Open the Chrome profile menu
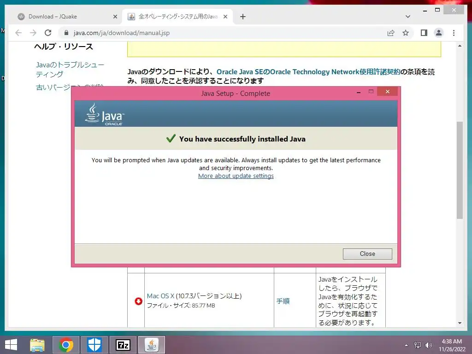This screenshot has height=354, width=472. click(x=439, y=33)
